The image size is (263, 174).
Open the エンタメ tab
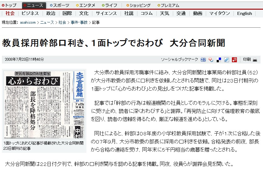(85, 5)
